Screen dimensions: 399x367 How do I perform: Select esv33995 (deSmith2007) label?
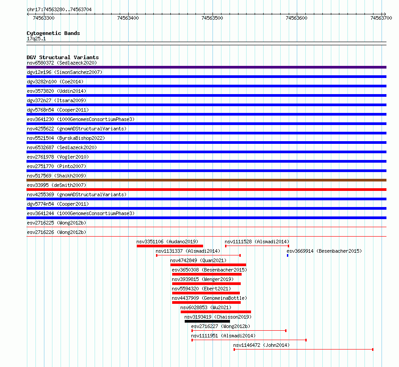(x=56, y=185)
